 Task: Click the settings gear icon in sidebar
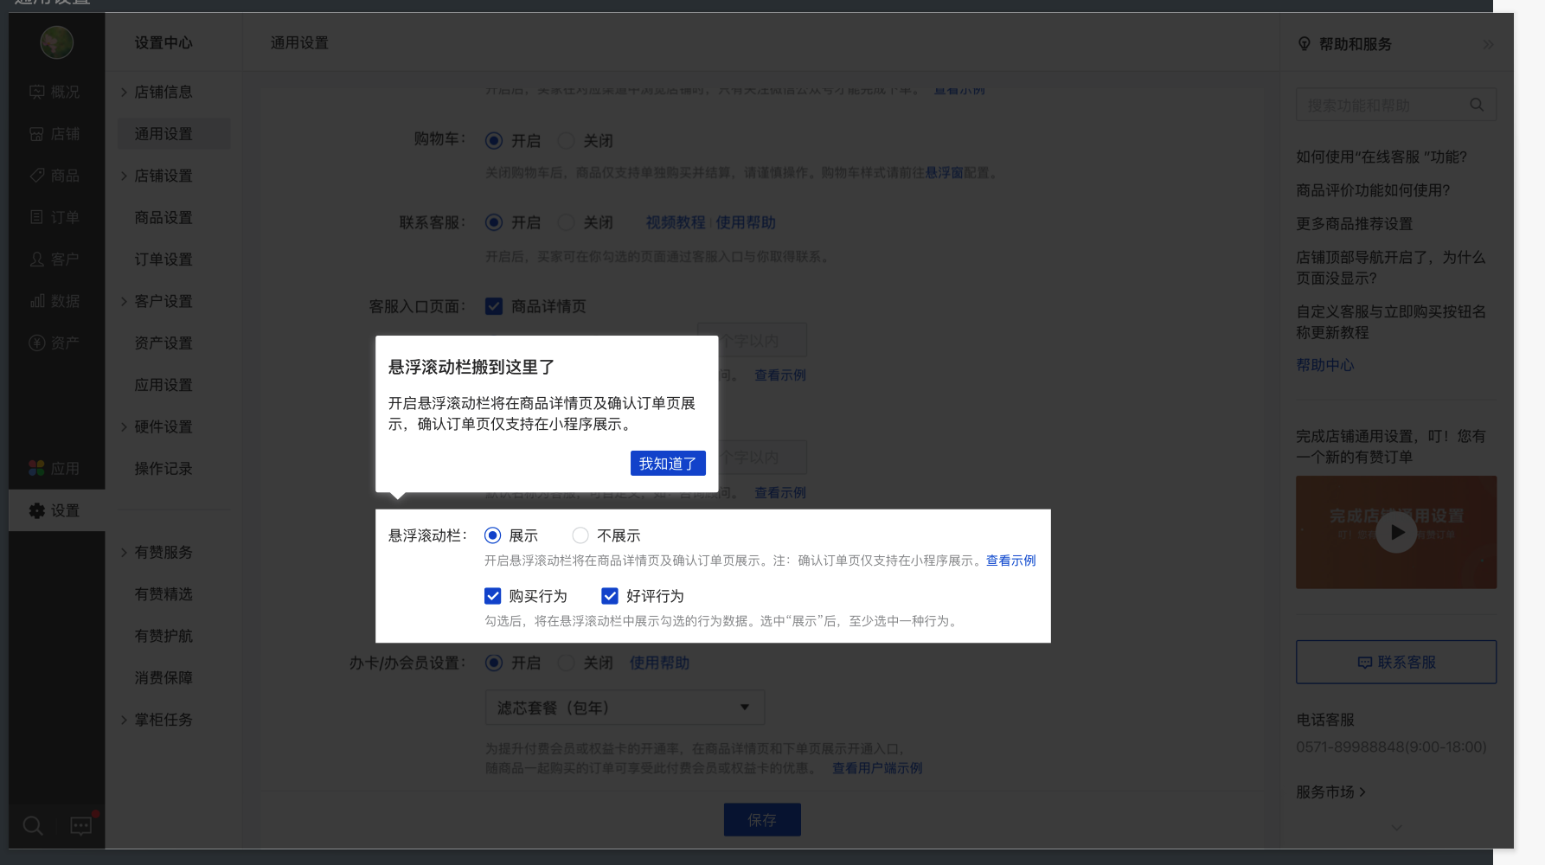37,511
